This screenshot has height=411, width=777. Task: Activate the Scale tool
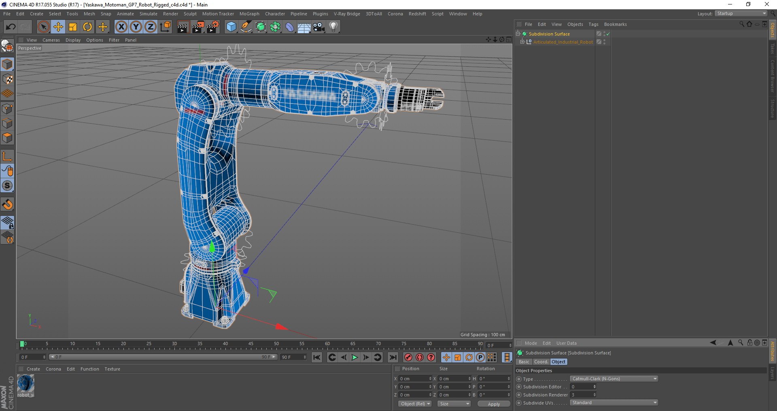coord(73,27)
